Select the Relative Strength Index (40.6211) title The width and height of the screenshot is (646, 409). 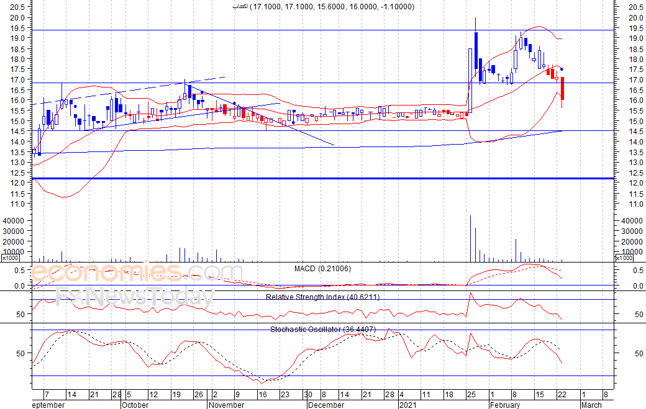[x=322, y=297]
